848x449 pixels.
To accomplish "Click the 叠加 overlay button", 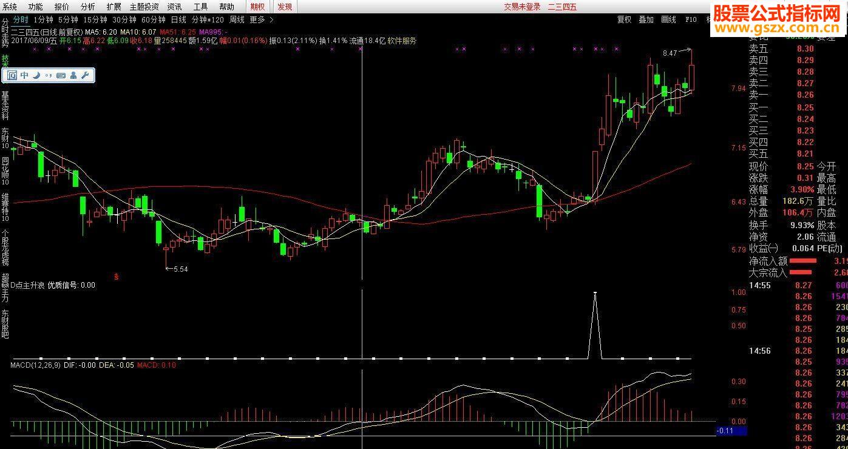I will pyautogui.click(x=646, y=19).
